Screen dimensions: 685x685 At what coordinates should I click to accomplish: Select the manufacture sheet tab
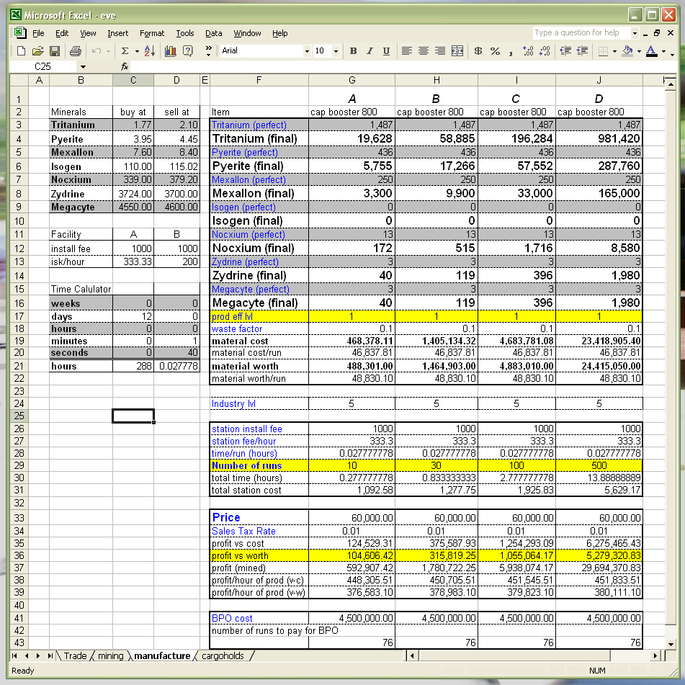point(162,655)
